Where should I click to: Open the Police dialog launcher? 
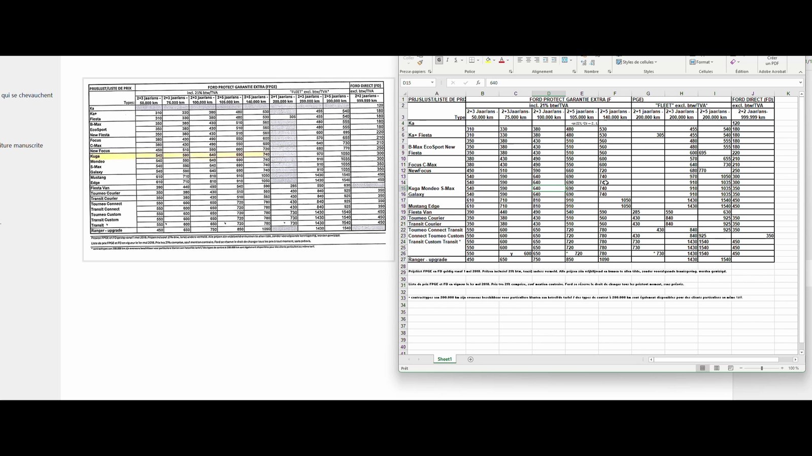(510, 71)
